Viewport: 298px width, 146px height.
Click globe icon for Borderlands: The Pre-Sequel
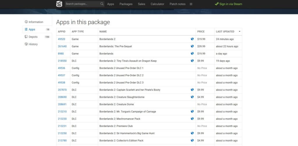pyautogui.click(x=192, y=46)
